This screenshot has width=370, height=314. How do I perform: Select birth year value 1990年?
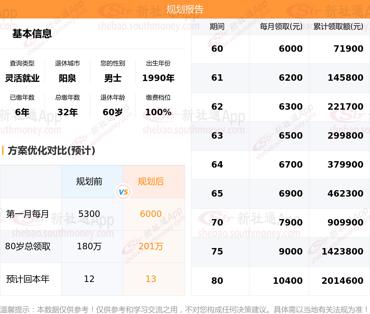tap(158, 78)
